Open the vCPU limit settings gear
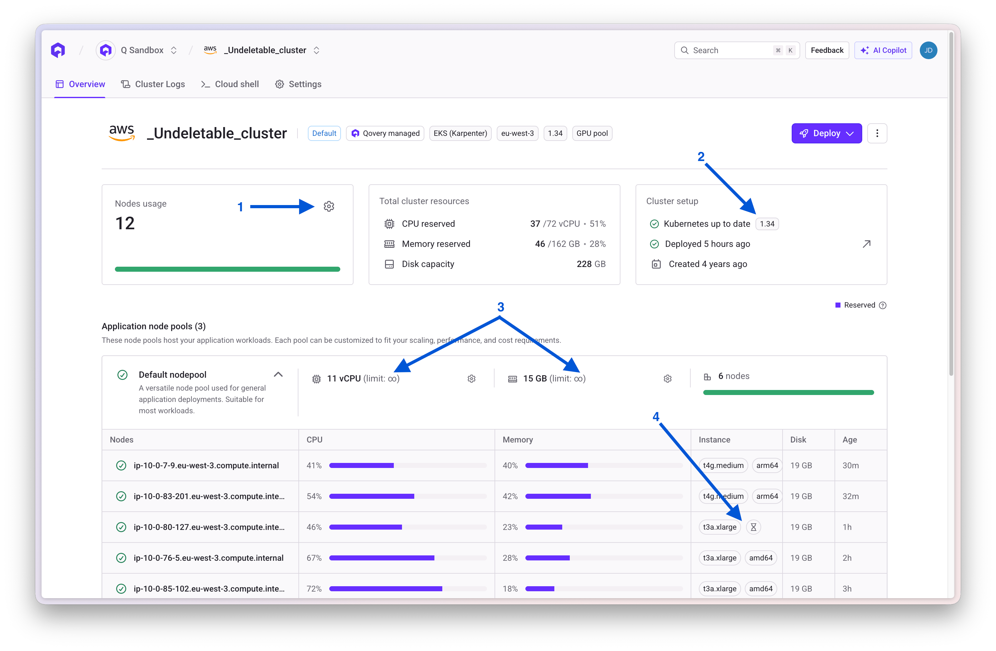This screenshot has width=996, height=651. coord(472,378)
